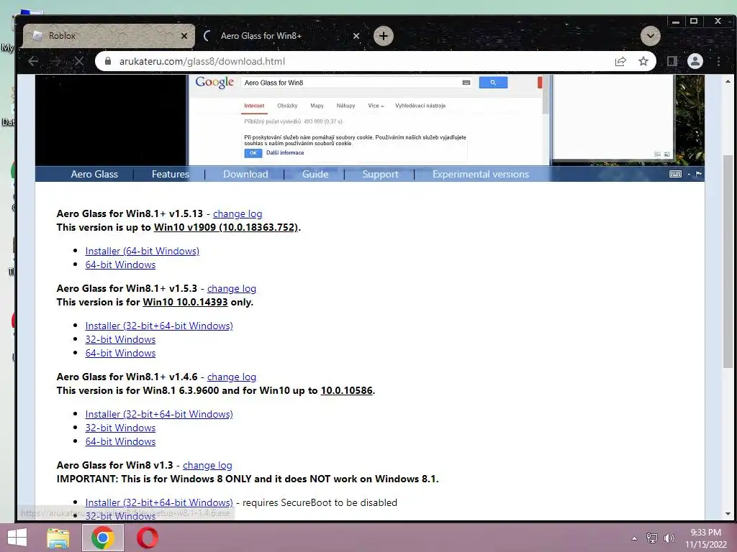Open the Chrome side panel icon
Viewport: 737px width, 552px height.
(x=672, y=62)
